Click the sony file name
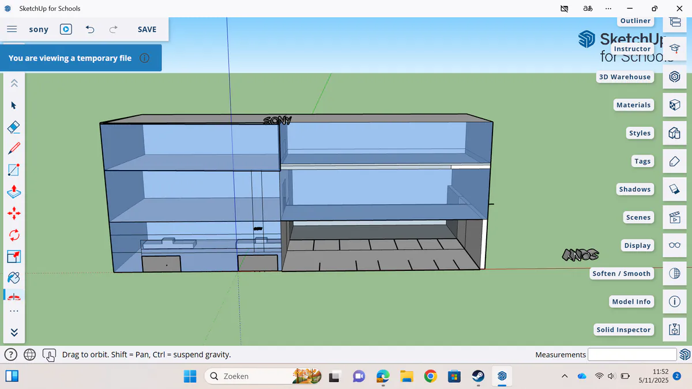This screenshot has height=389, width=692. (39, 29)
